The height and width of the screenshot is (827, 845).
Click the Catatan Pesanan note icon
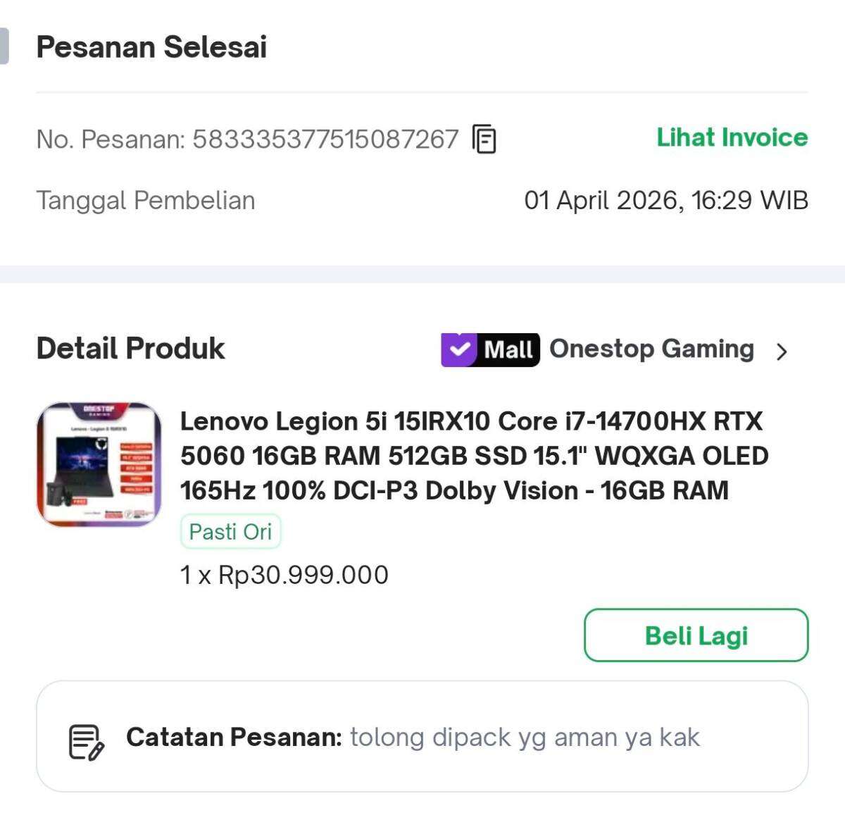point(86,742)
